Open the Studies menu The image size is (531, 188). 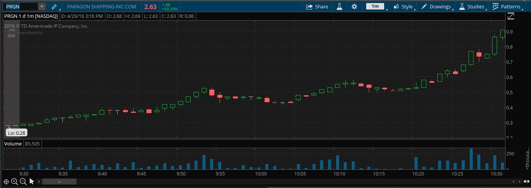point(472,6)
